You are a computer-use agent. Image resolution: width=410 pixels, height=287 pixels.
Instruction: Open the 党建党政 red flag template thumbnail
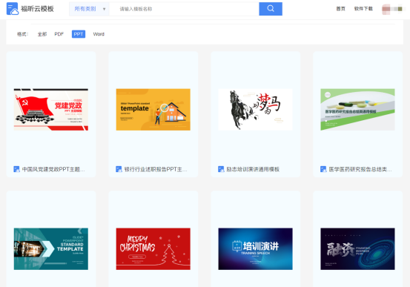(x=51, y=109)
